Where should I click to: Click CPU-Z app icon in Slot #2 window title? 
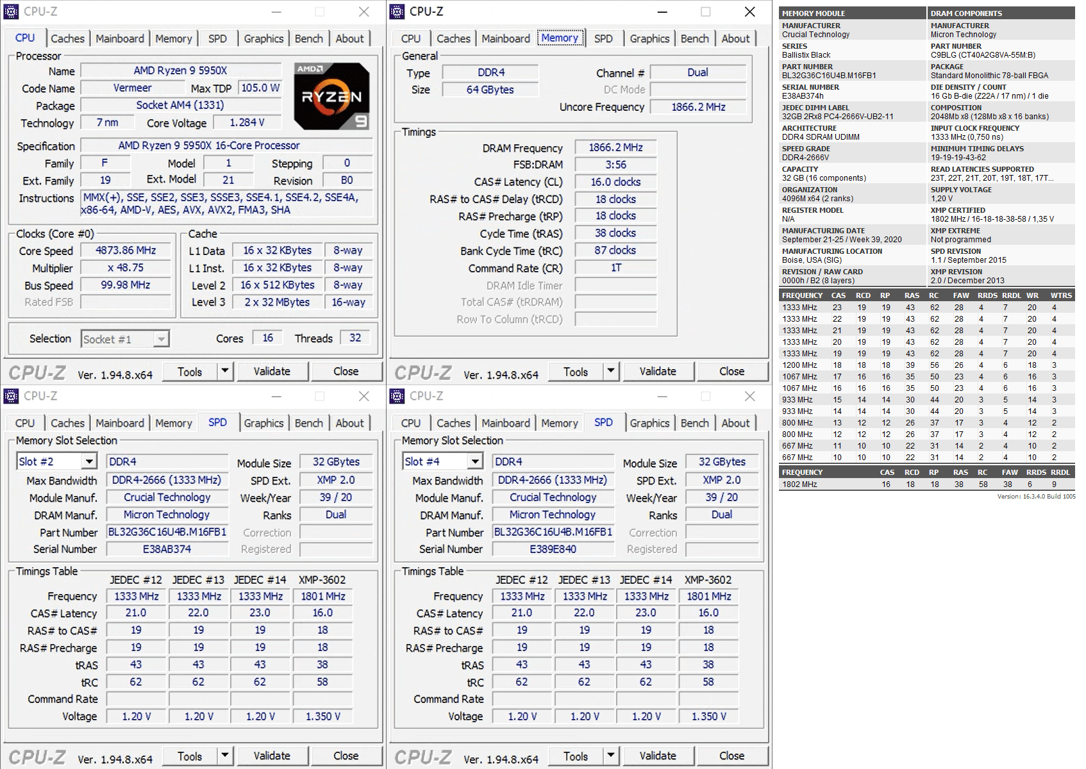pyautogui.click(x=11, y=396)
